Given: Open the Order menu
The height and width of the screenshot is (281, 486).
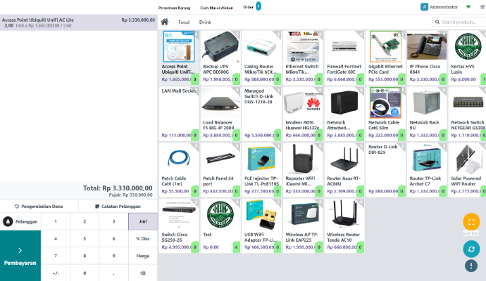Looking at the screenshot, I should [x=248, y=7].
